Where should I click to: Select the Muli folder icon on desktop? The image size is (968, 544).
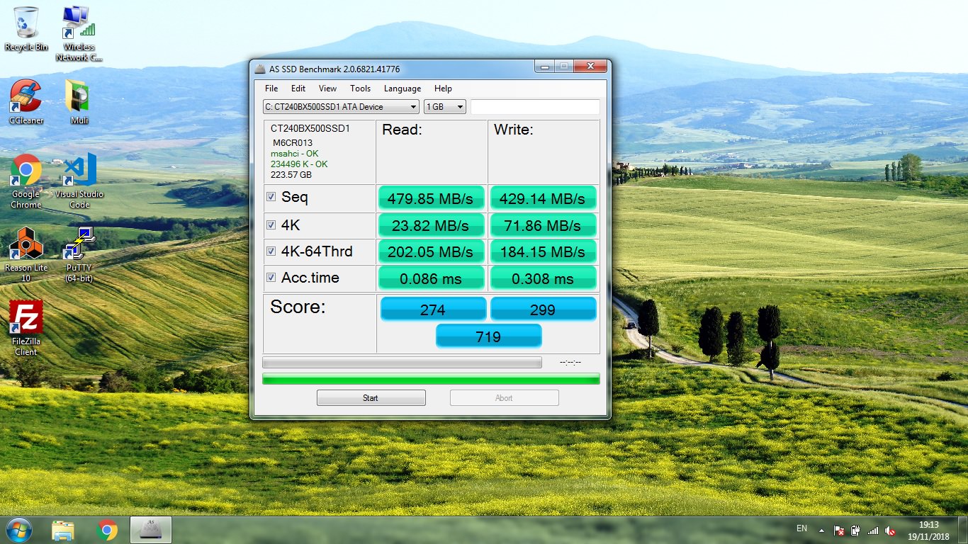pos(79,101)
